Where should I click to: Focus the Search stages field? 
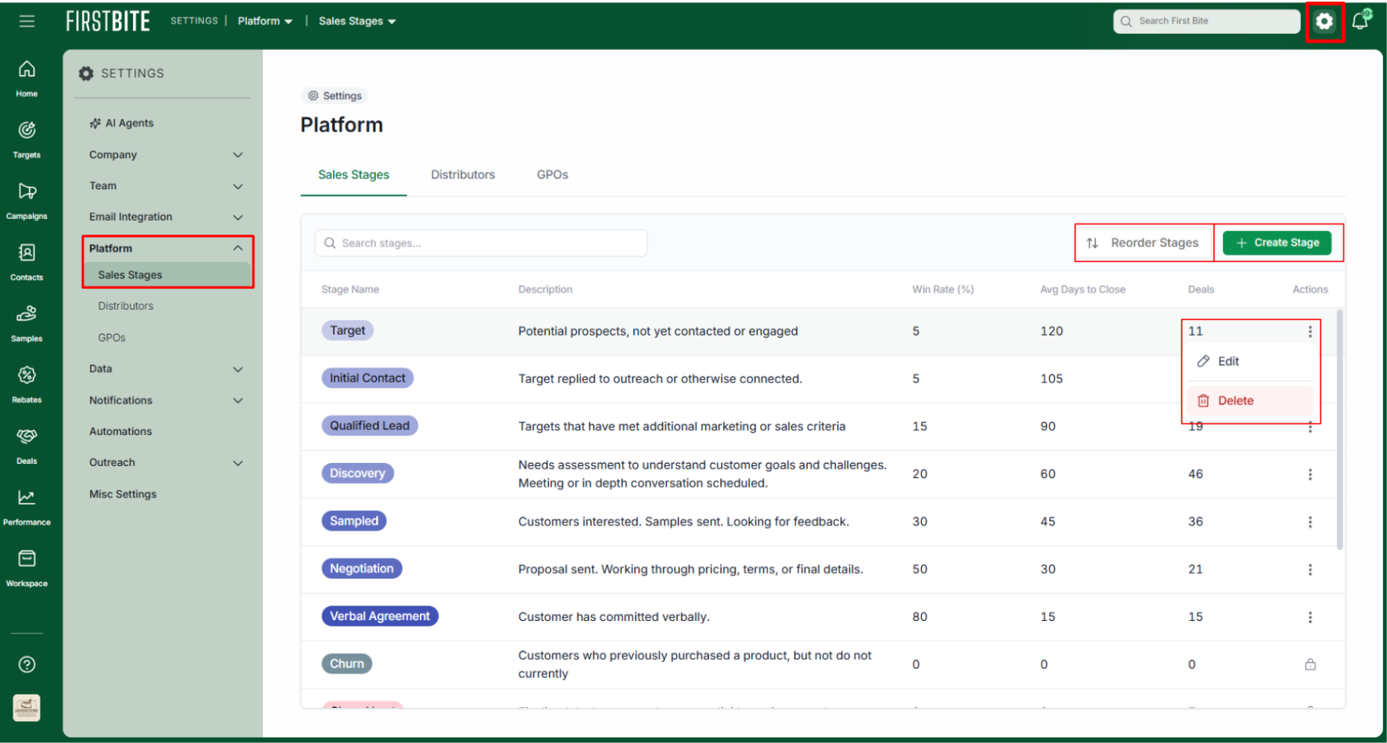(x=481, y=243)
